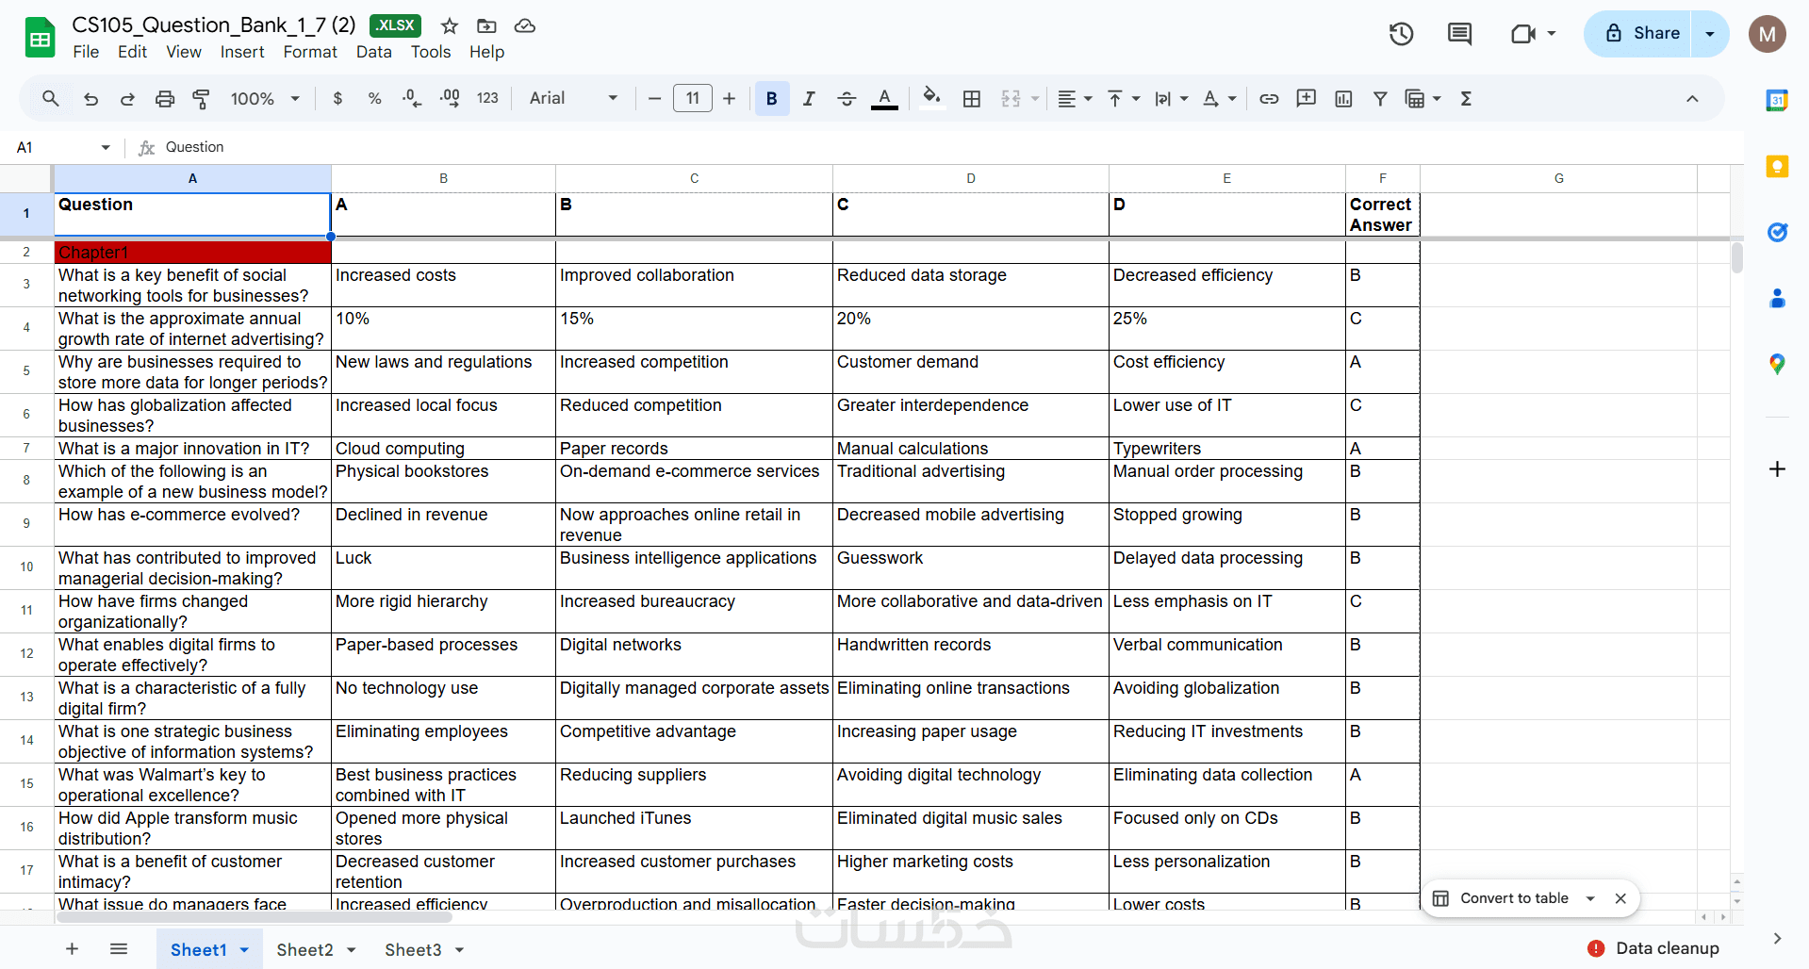Open the zoom level dropdown
The width and height of the screenshot is (1809, 969).
coord(265,98)
